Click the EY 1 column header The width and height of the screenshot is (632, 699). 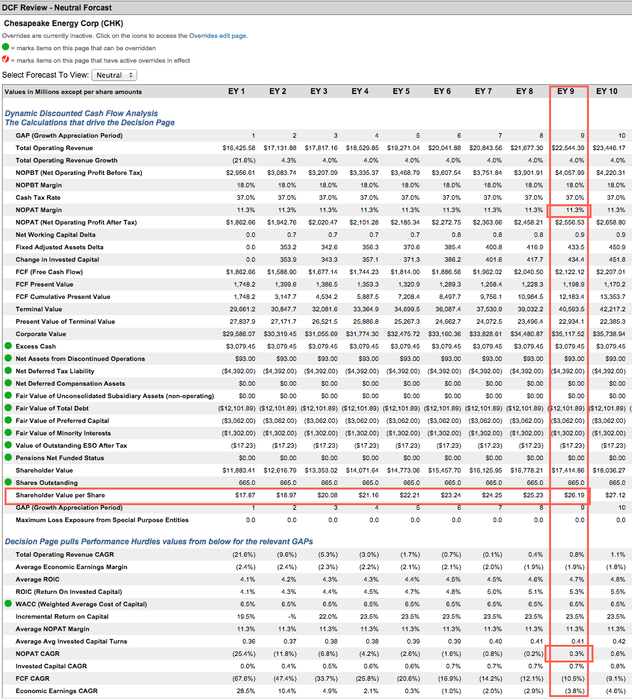(236, 91)
